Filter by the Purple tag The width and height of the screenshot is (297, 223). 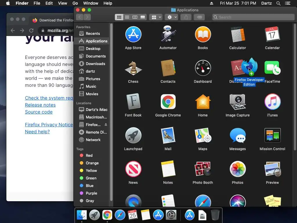pyautogui.click(x=92, y=193)
